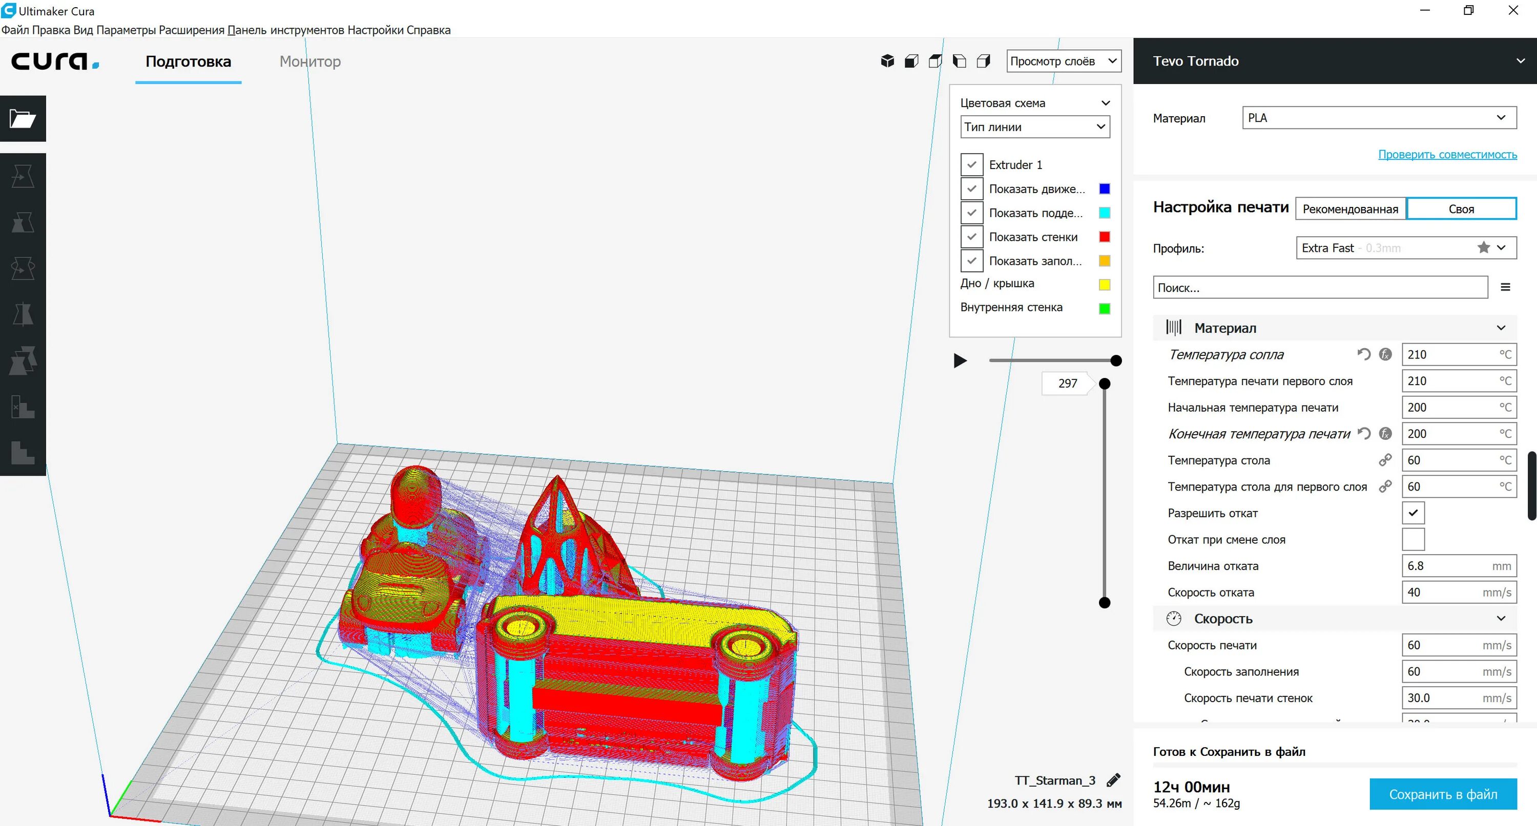The height and width of the screenshot is (826, 1537).
Task: Toggle Показать стенки checkbox
Action: click(971, 237)
